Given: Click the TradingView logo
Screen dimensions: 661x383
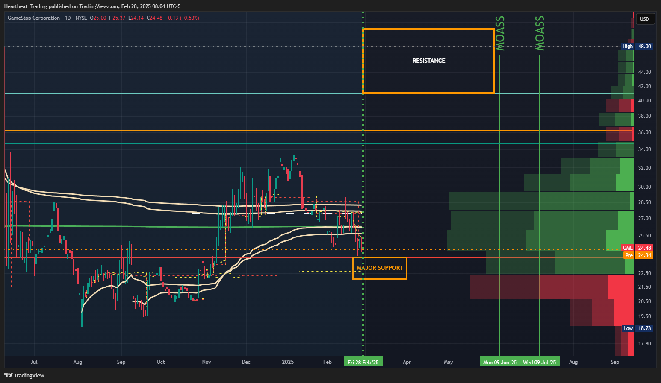Looking at the screenshot, I should pyautogui.click(x=24, y=375).
